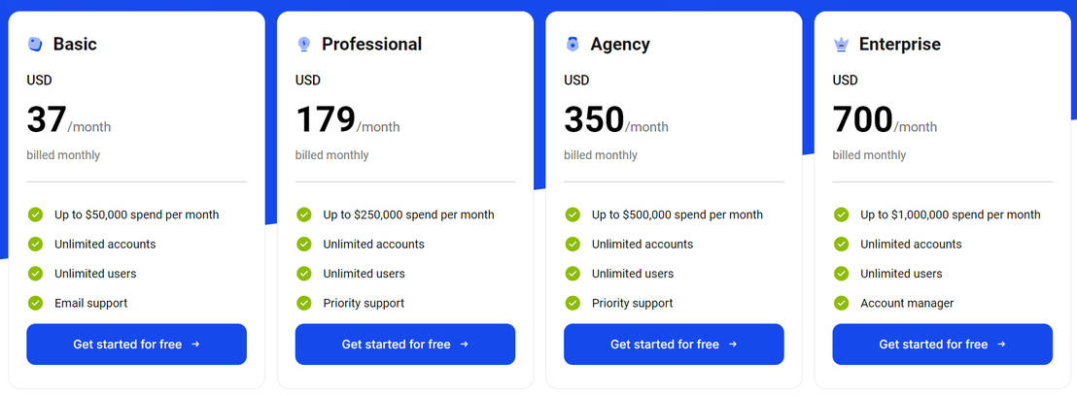Viewport: 1077px width, 395px height.
Task: Click the Agency plan heading
Action: pos(619,44)
